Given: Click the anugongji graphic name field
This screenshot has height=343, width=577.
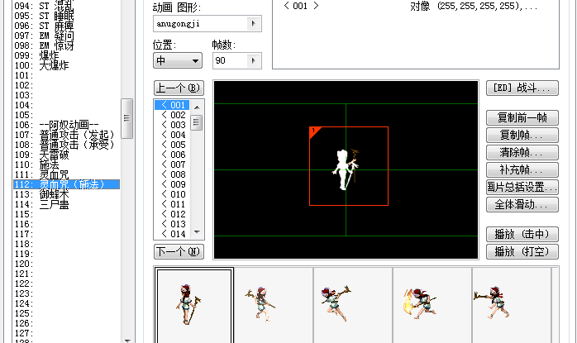Looking at the screenshot, I should [x=200, y=23].
